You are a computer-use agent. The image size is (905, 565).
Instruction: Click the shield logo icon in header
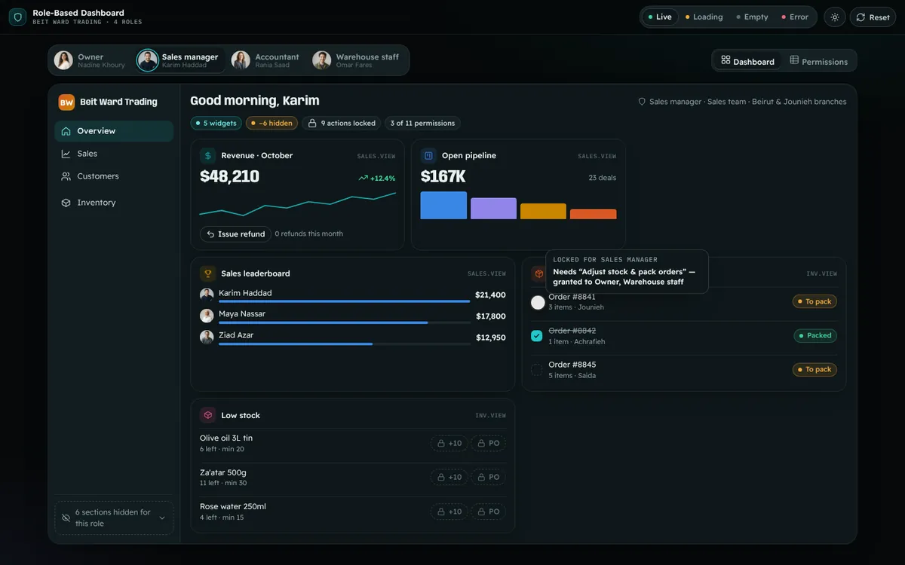[x=17, y=17]
